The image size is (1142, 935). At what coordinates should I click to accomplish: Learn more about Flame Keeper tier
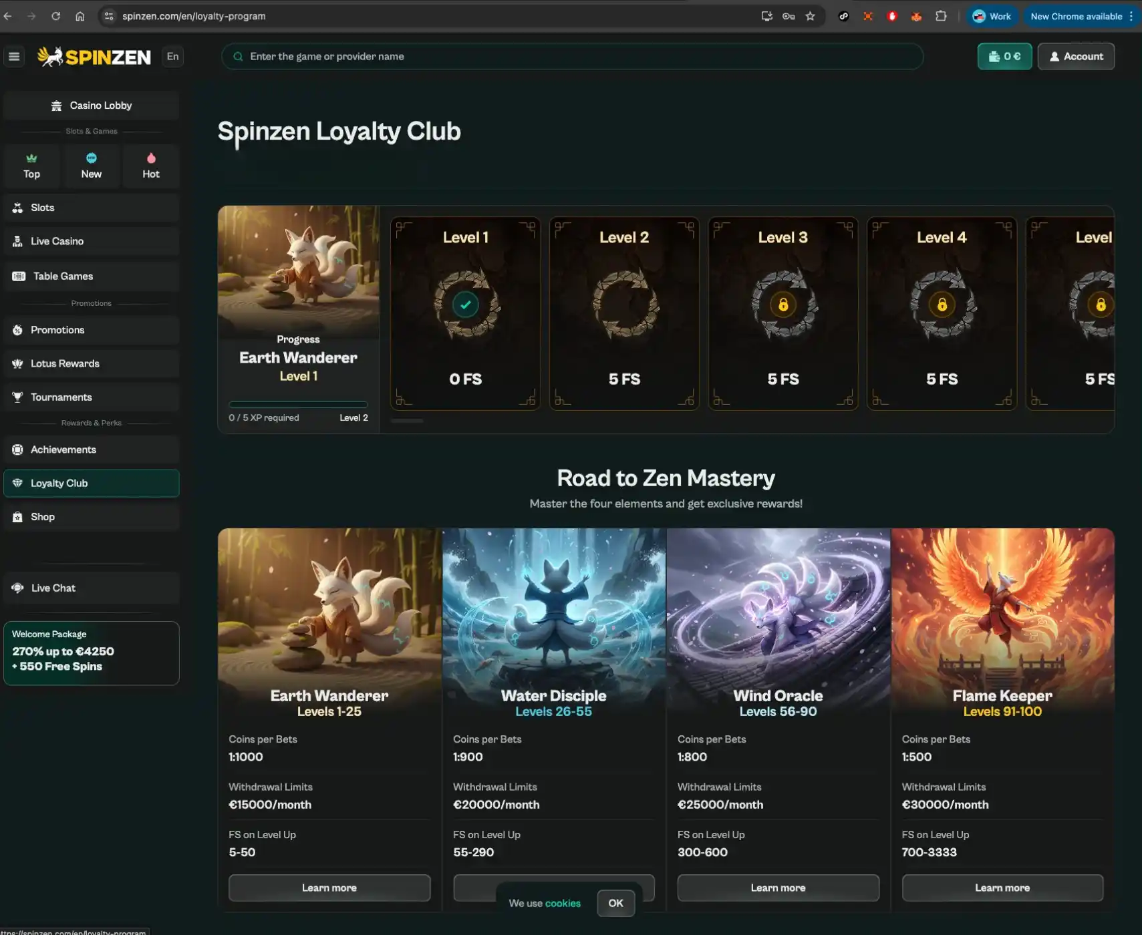[x=1002, y=888]
